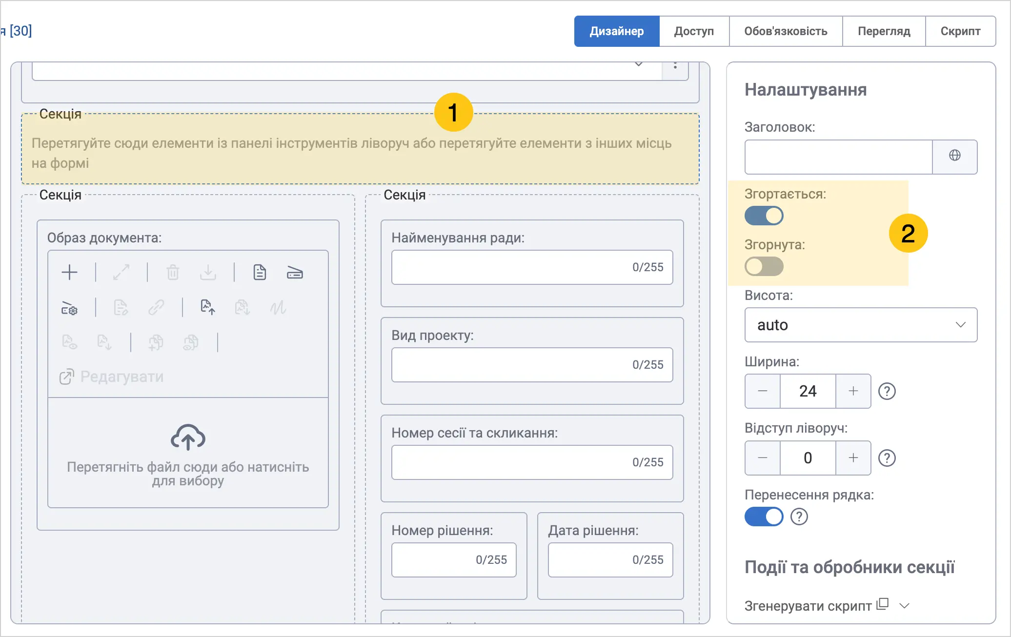
Task: Click the handwritten signature icon
Action: 278,308
